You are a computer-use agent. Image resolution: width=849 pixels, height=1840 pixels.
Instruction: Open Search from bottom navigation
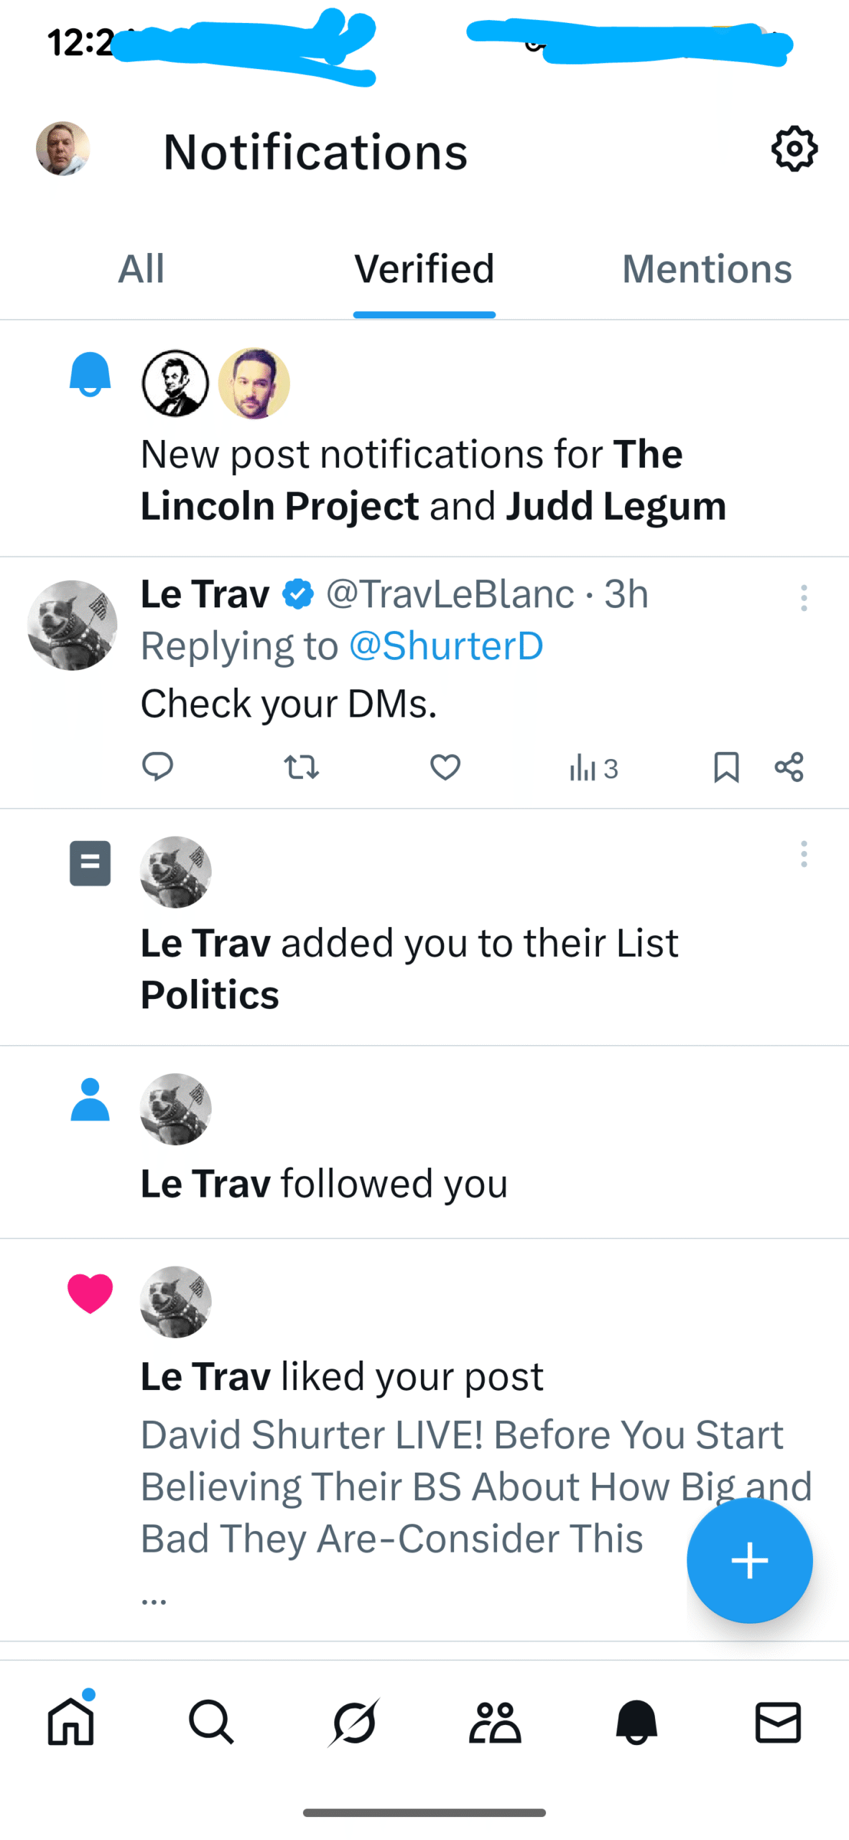pos(211,1723)
